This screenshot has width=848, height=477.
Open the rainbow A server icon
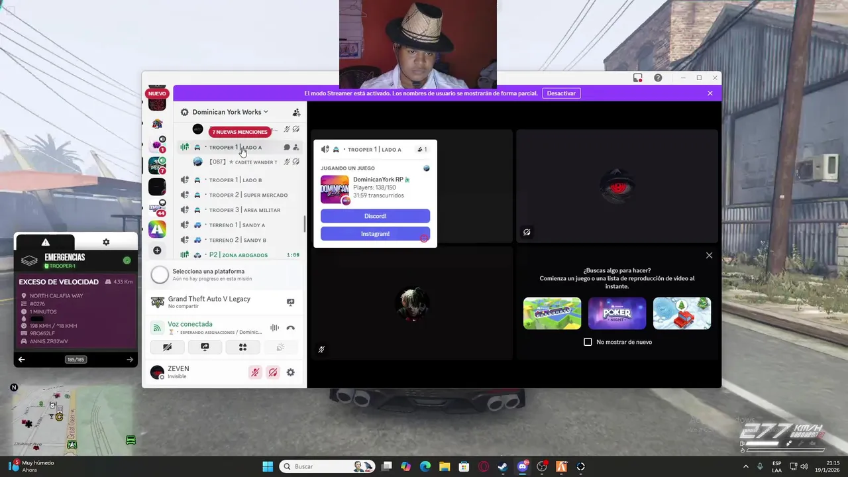157,229
